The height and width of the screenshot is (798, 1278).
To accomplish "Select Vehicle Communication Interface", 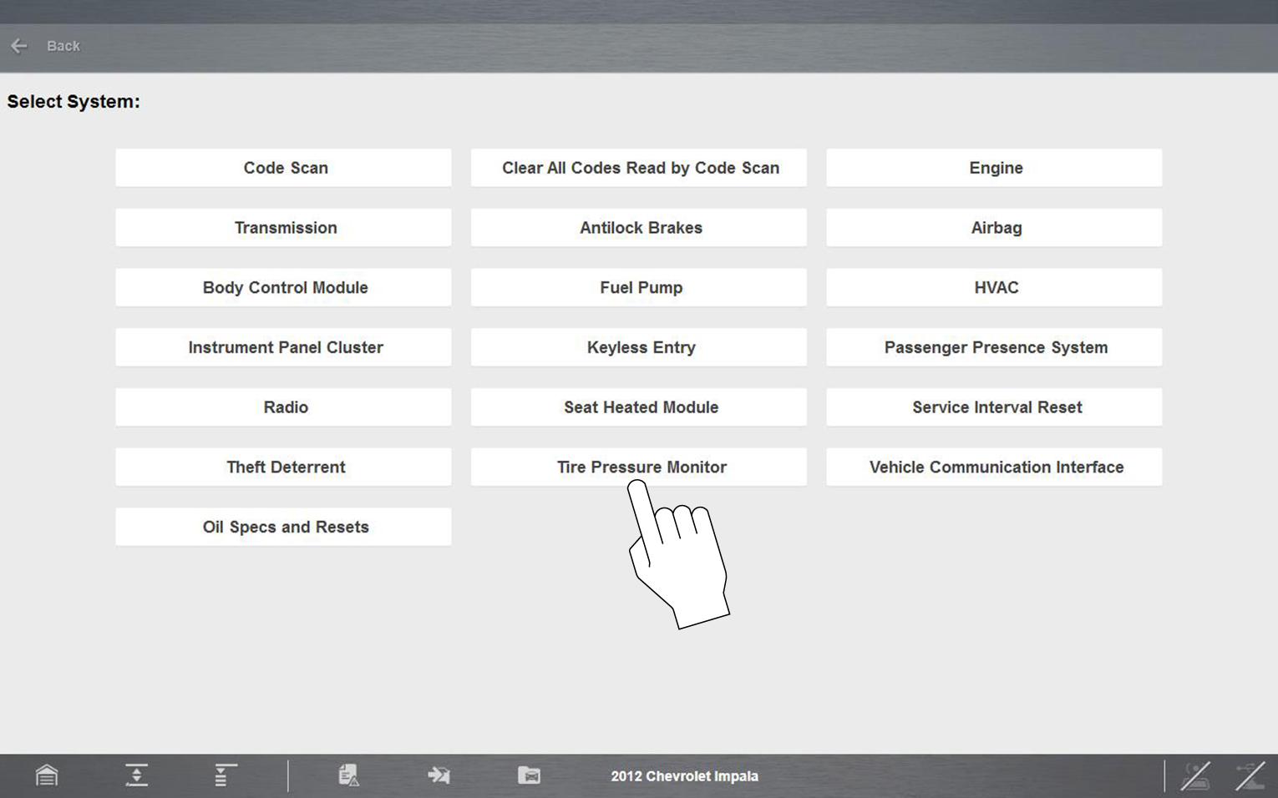I will (994, 467).
